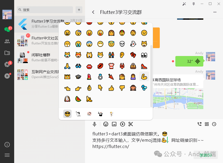Click the emoji panel vertical scrollbar
This screenshot has height=163, width=223.
tap(151, 76)
